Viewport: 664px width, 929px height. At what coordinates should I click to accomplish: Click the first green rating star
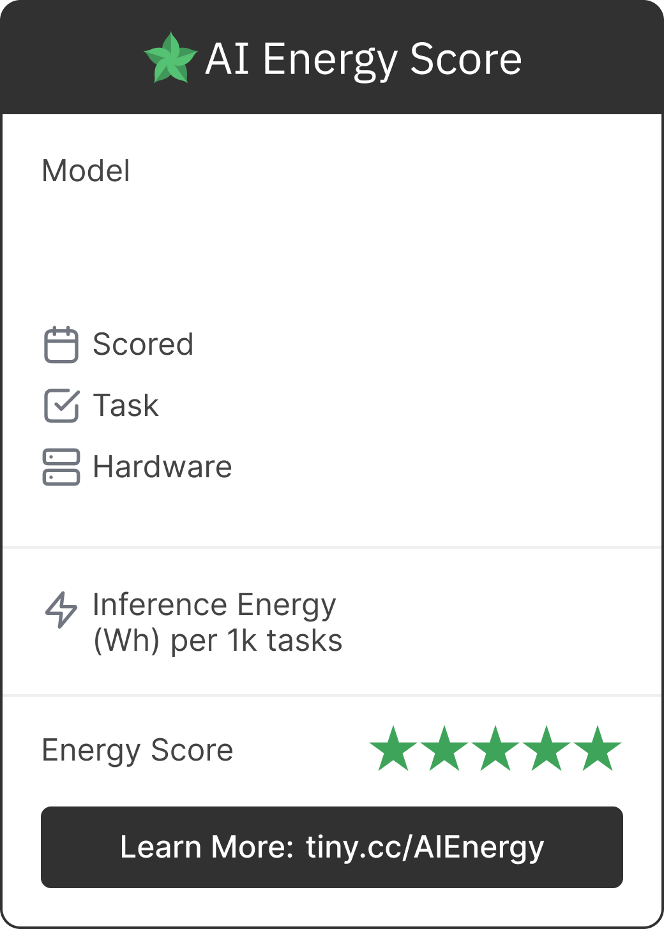(x=393, y=749)
